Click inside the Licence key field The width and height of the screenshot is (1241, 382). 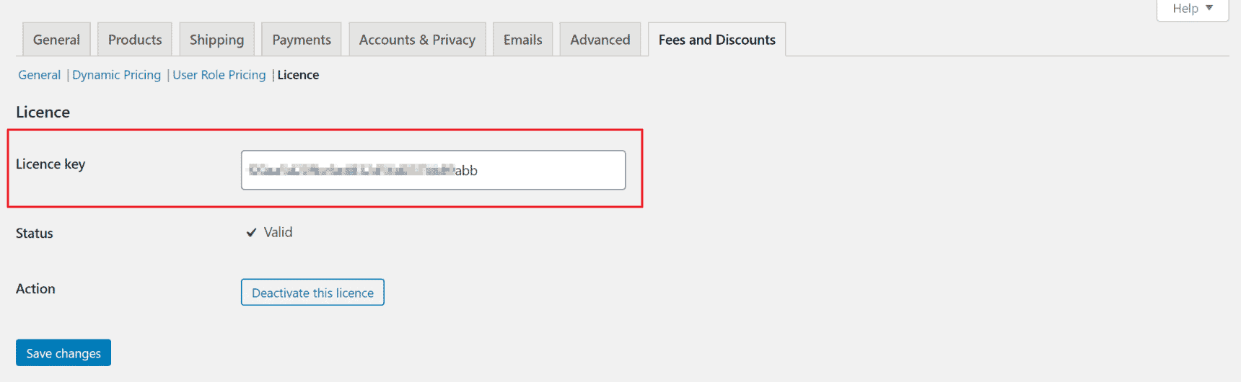[434, 170]
